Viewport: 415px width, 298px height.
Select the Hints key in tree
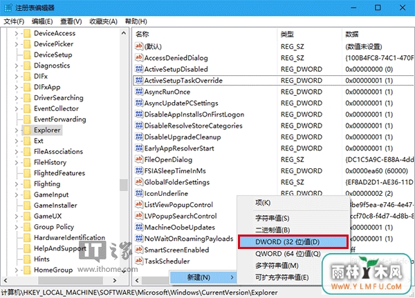click(41, 259)
